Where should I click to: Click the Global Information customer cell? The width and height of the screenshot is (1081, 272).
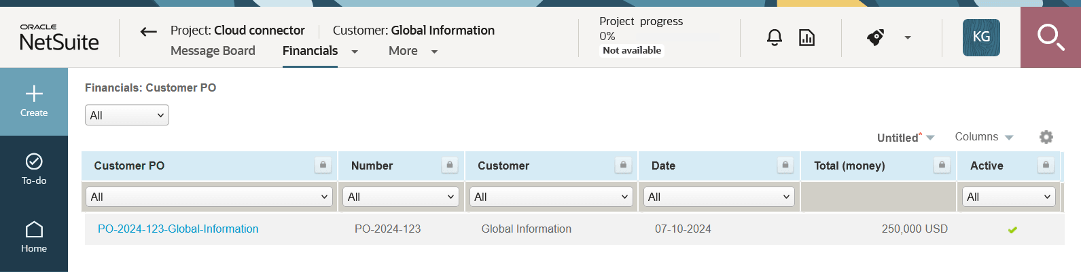pos(527,229)
